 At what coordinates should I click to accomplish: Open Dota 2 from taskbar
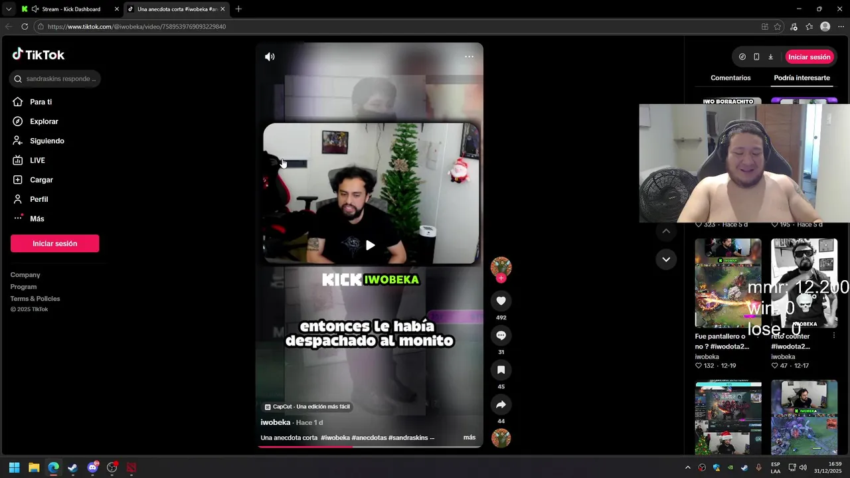point(131,467)
